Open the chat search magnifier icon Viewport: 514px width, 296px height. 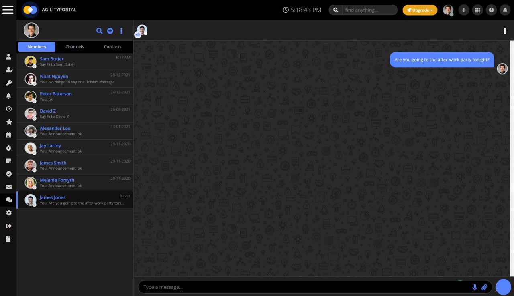click(99, 31)
